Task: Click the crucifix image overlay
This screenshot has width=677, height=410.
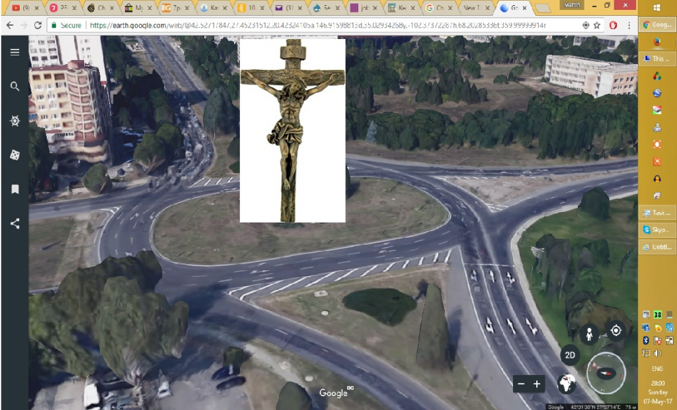Action: tap(293, 131)
